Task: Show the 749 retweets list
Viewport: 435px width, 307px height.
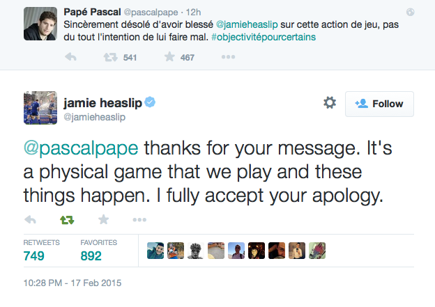Action: tap(41, 251)
